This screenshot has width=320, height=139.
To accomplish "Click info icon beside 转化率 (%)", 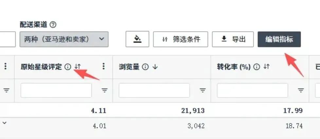I will coord(257,67).
